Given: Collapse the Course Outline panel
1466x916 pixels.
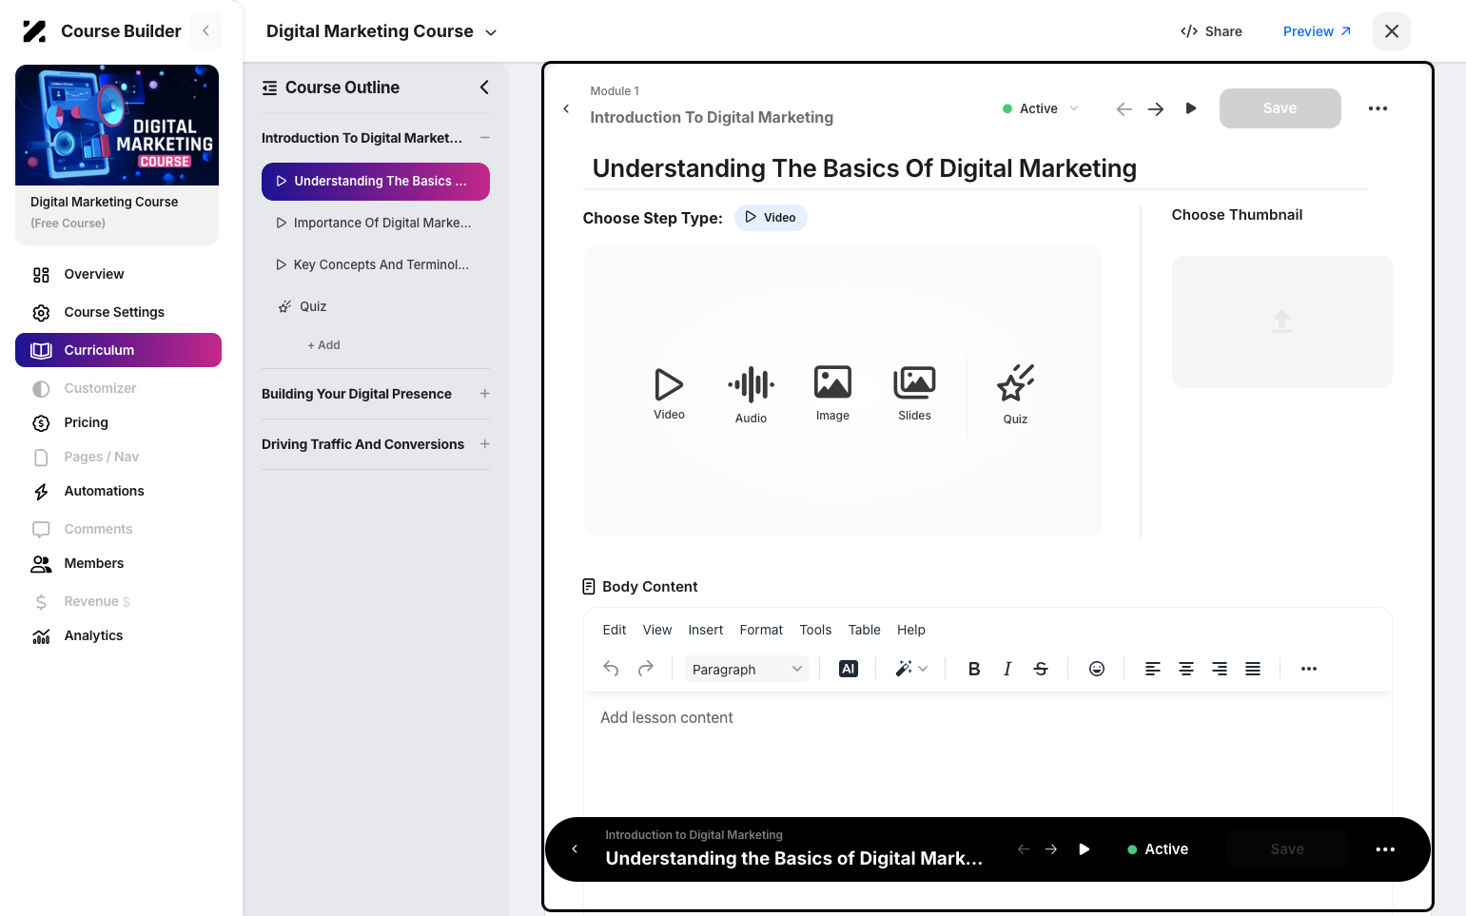Looking at the screenshot, I should point(484,88).
